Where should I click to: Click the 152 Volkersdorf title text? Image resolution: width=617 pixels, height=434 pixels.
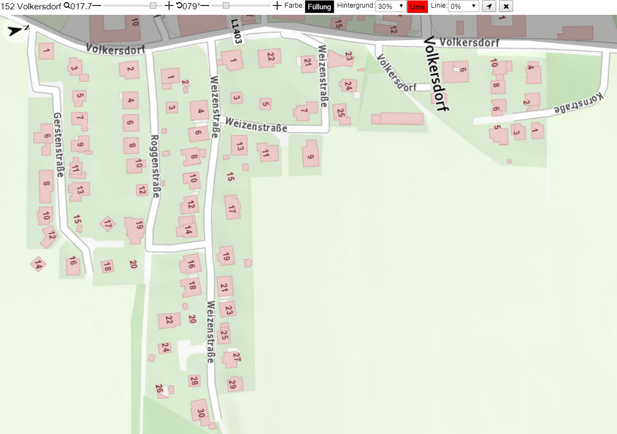click(x=31, y=6)
